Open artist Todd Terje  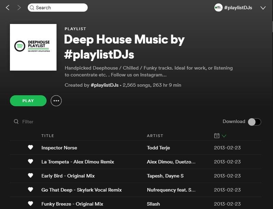pyautogui.click(x=159, y=148)
